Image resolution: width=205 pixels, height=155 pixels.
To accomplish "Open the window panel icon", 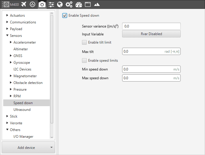I will [x=88, y=4].
